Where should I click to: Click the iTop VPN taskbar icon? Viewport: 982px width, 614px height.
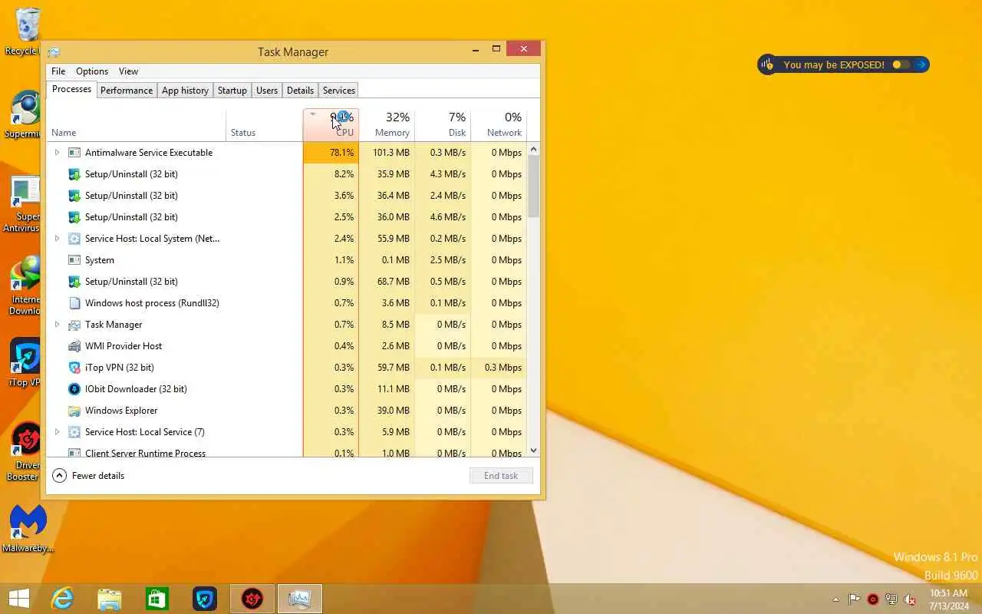(x=205, y=599)
